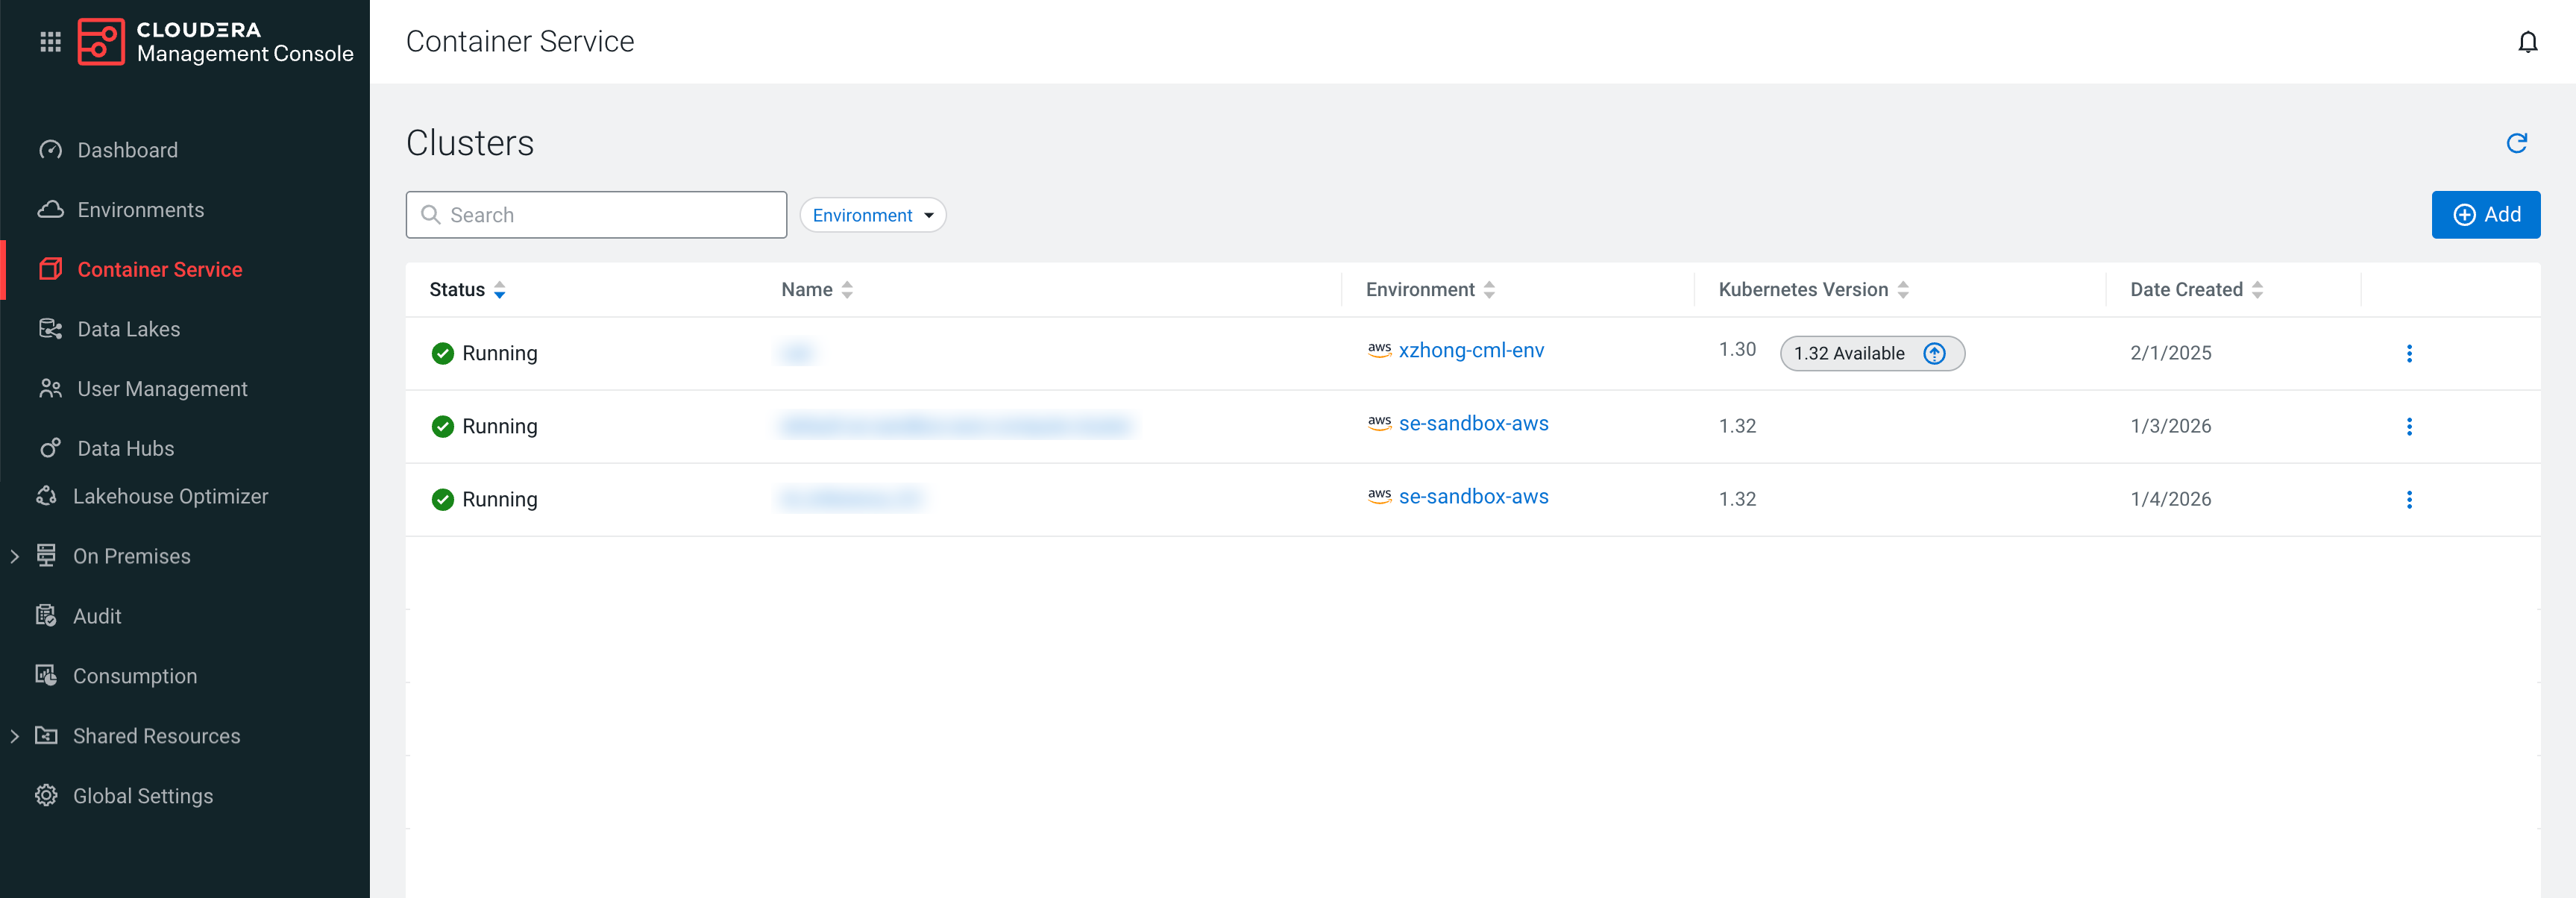Open xzhong-cml-env environment link
Image resolution: width=2576 pixels, height=898 pixels.
point(1470,351)
